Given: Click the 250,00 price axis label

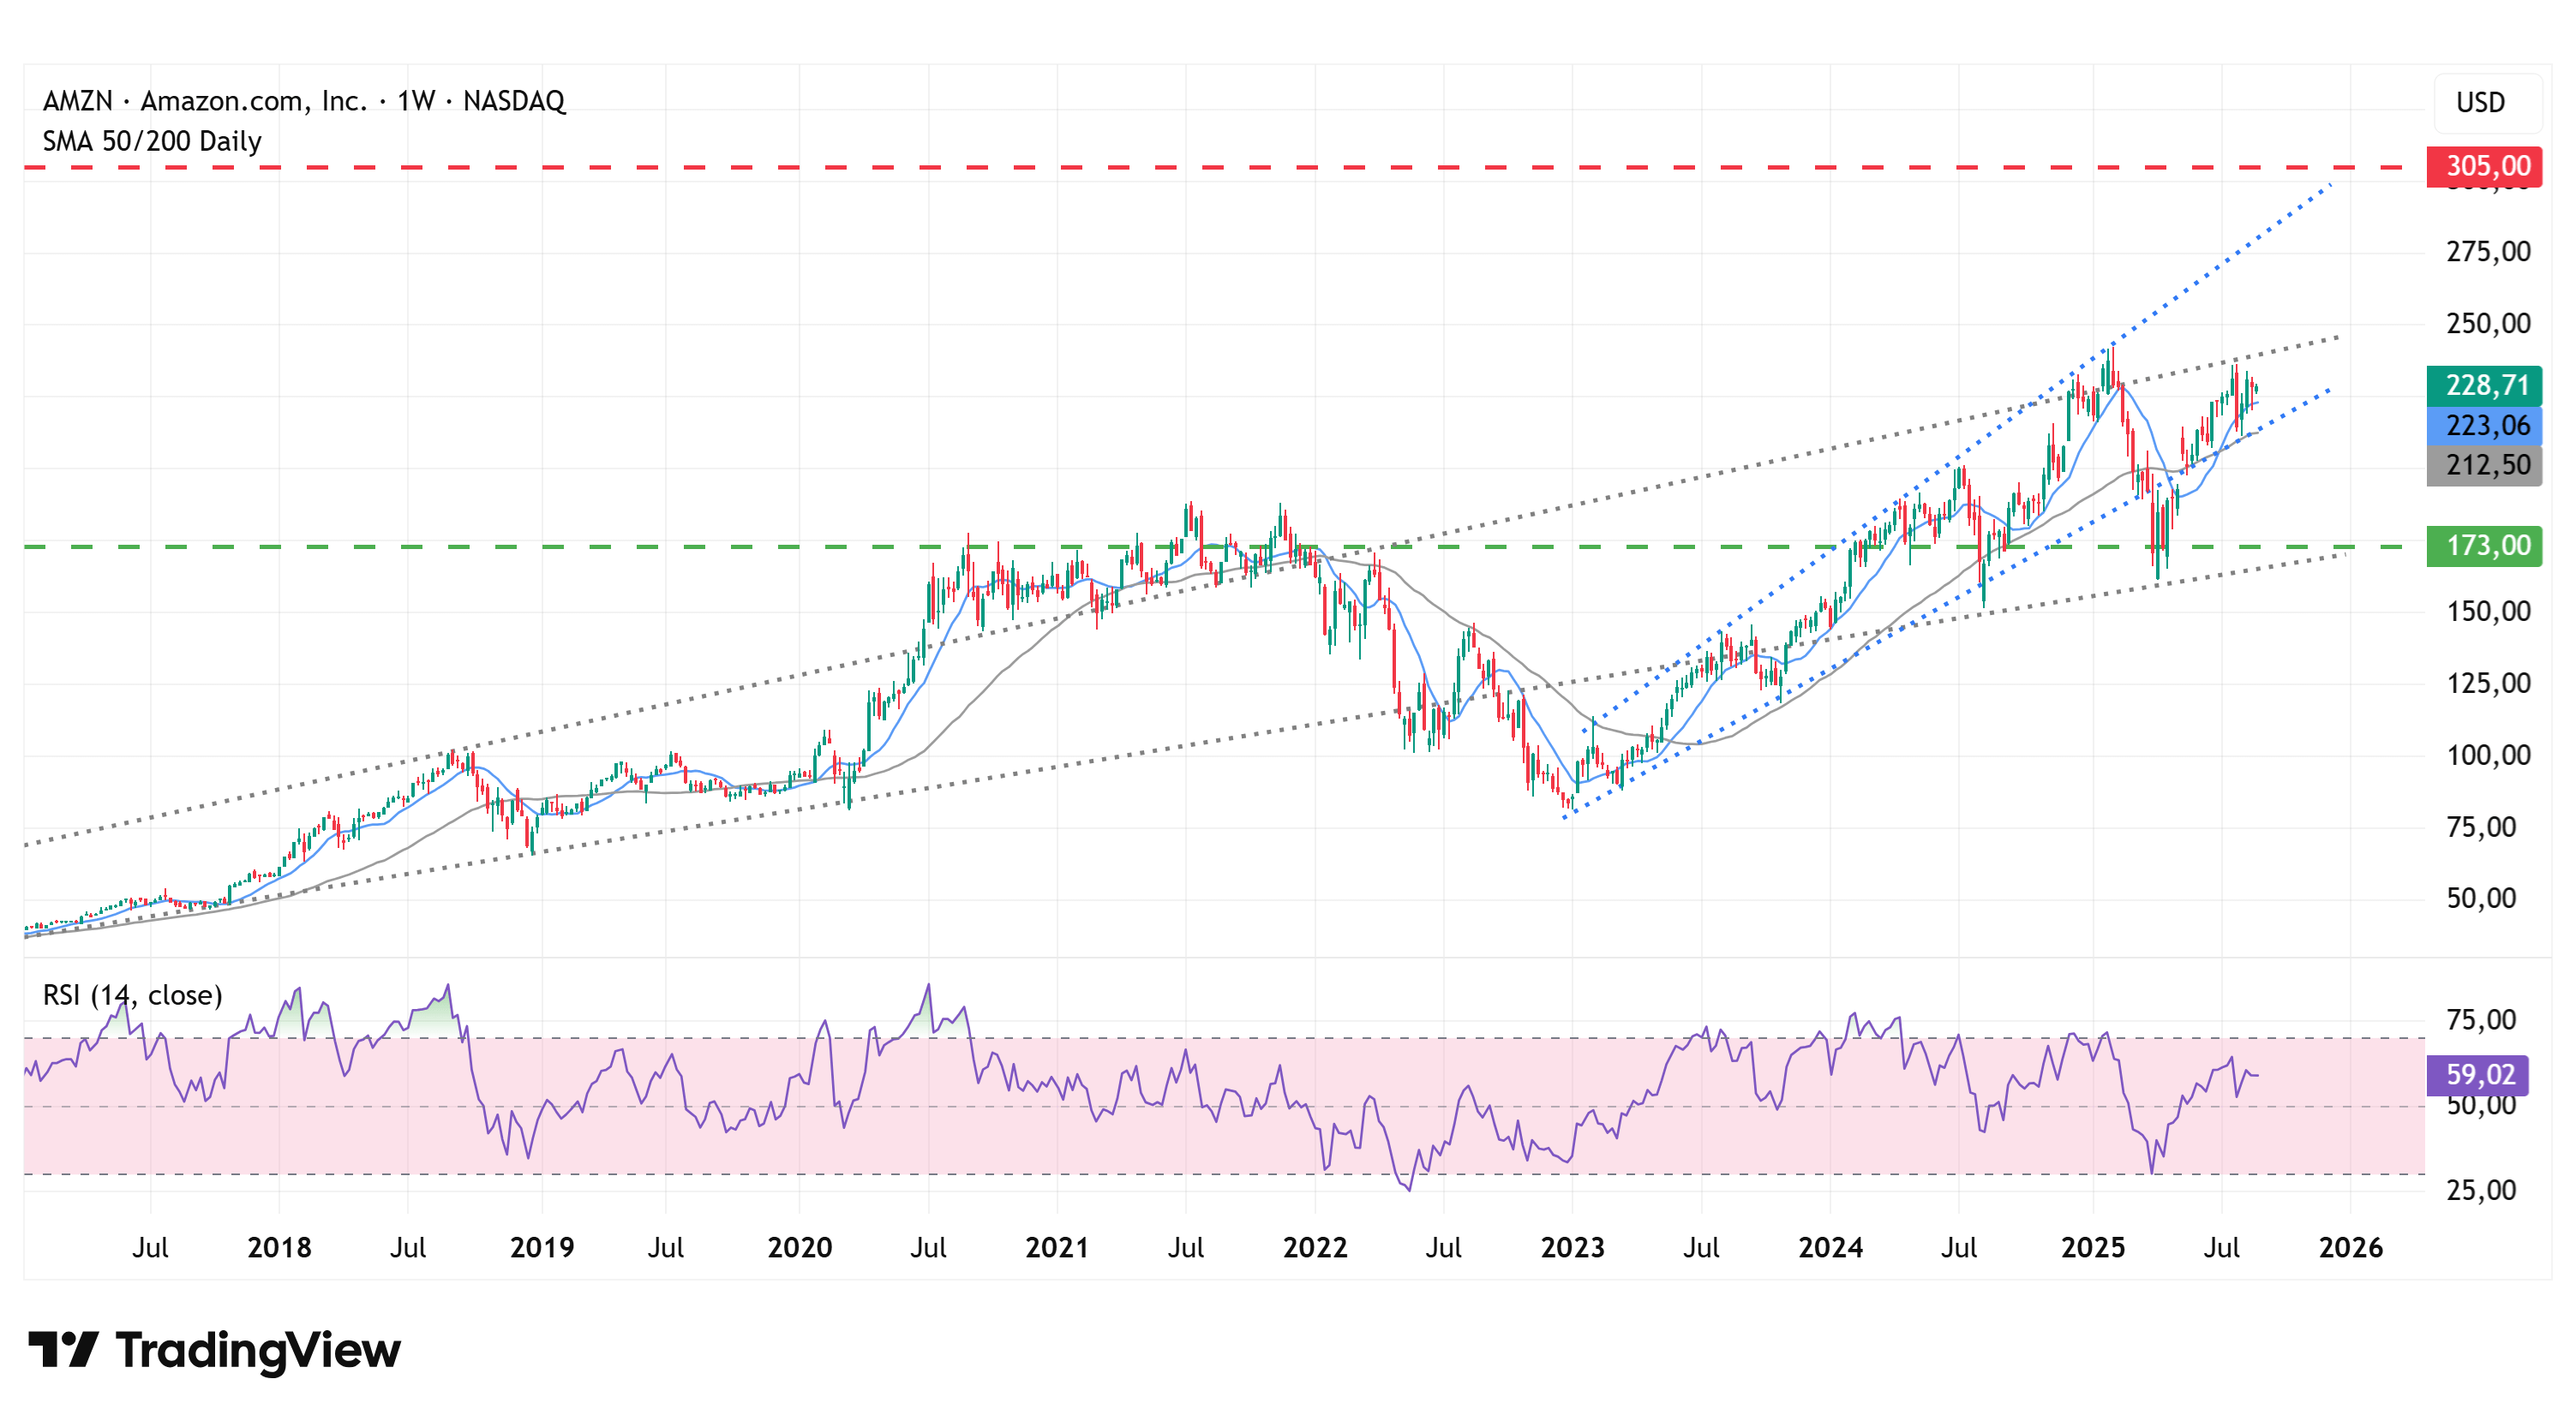Looking at the screenshot, I should [x=2488, y=324].
